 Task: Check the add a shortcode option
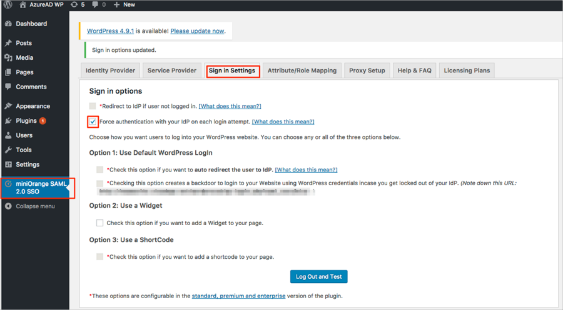pos(99,256)
